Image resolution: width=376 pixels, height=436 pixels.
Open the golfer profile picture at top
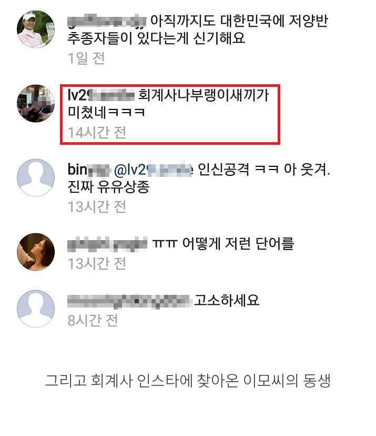pos(36,29)
